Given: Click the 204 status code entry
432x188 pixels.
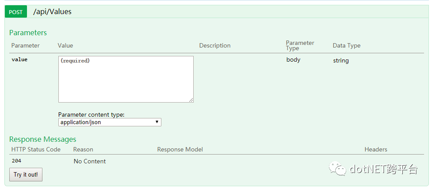Looking at the screenshot, I should click(x=17, y=161).
